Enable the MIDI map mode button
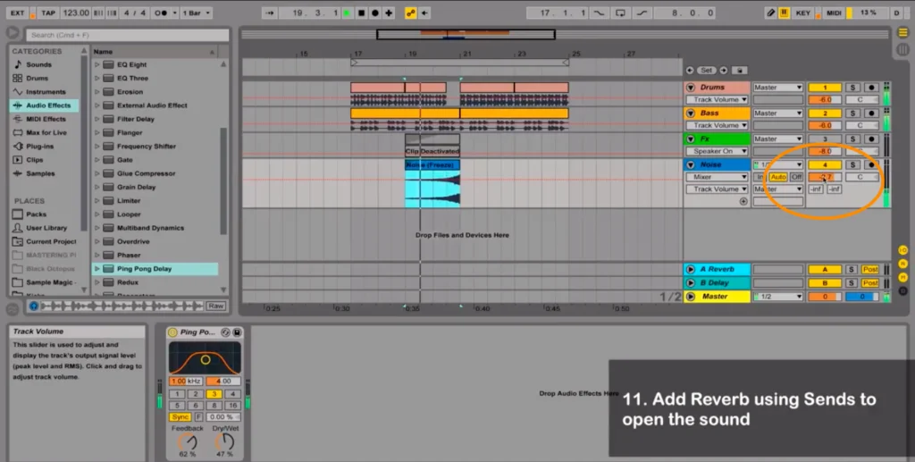This screenshot has width=915, height=462. click(834, 13)
